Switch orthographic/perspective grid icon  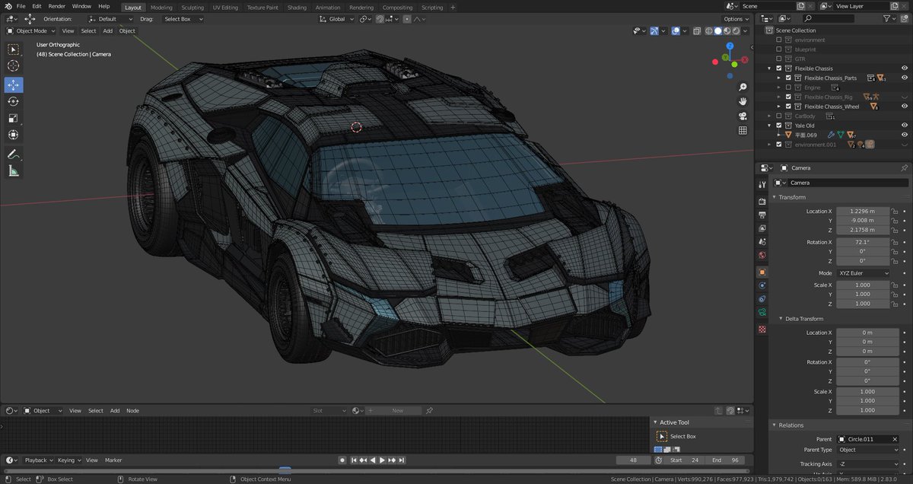tap(741, 131)
